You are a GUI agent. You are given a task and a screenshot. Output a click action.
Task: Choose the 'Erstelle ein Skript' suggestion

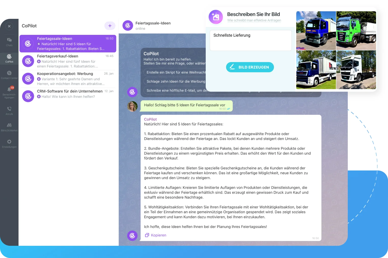[x=176, y=73]
